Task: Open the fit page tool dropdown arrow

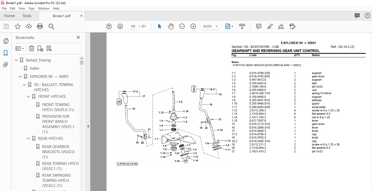Action: click(232, 26)
